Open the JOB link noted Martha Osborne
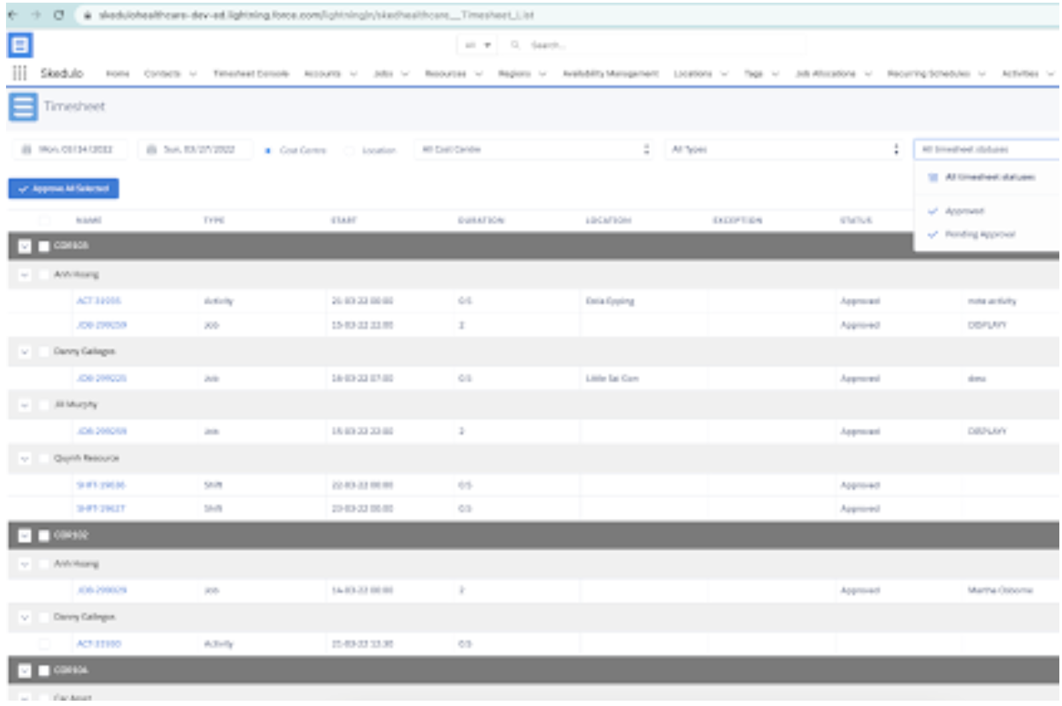 point(102,590)
